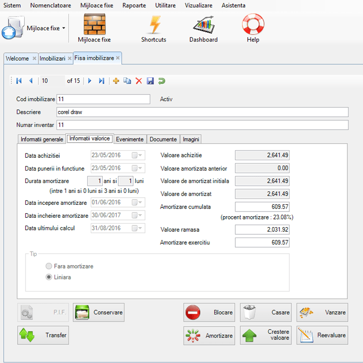Image resolution: width=363 pixels, height=363 pixels.
Task: Click the Numar inventar input field
Action: [x=203, y=125]
